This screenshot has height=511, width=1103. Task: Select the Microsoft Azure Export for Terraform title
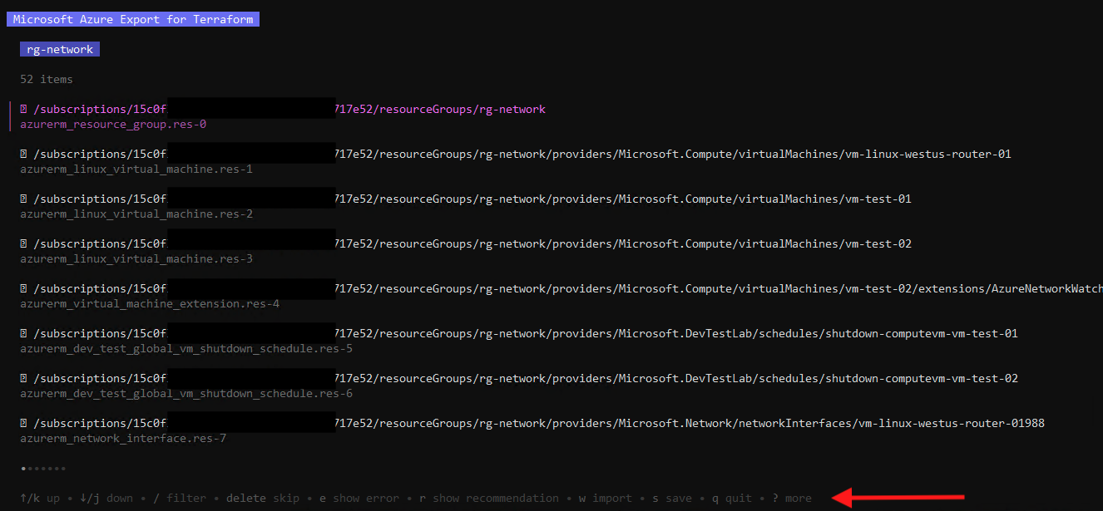[x=133, y=19]
